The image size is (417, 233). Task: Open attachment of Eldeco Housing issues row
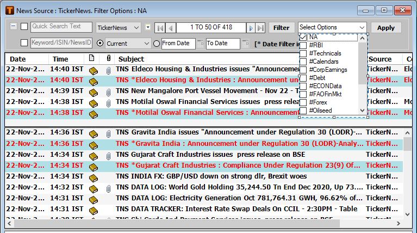click(x=109, y=71)
